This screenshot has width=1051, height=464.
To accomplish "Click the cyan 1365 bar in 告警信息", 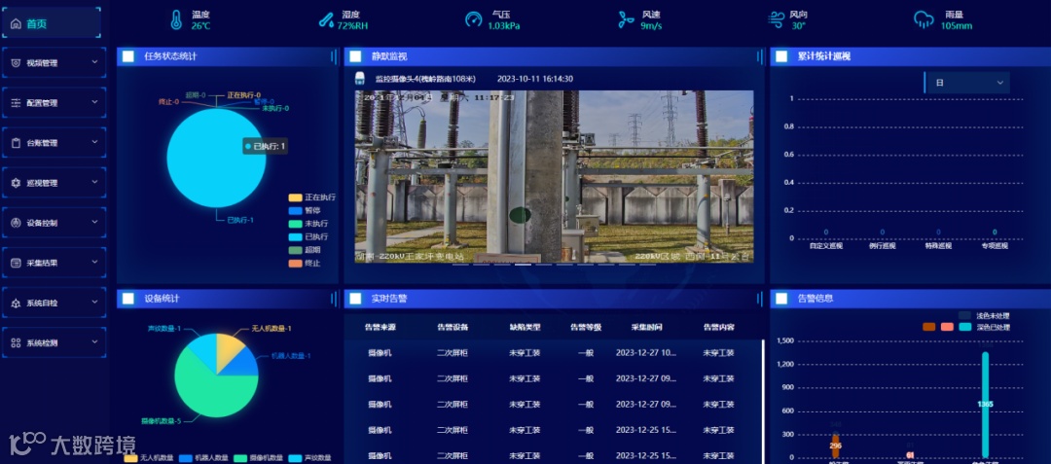I will tap(985, 405).
